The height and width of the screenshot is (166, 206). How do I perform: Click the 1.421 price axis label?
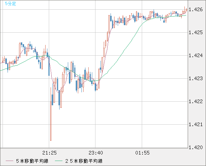[x=196, y=124]
